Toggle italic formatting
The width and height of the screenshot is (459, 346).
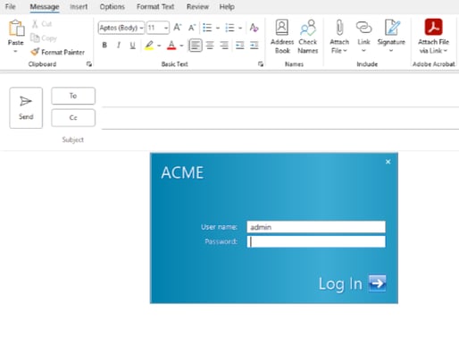119,46
